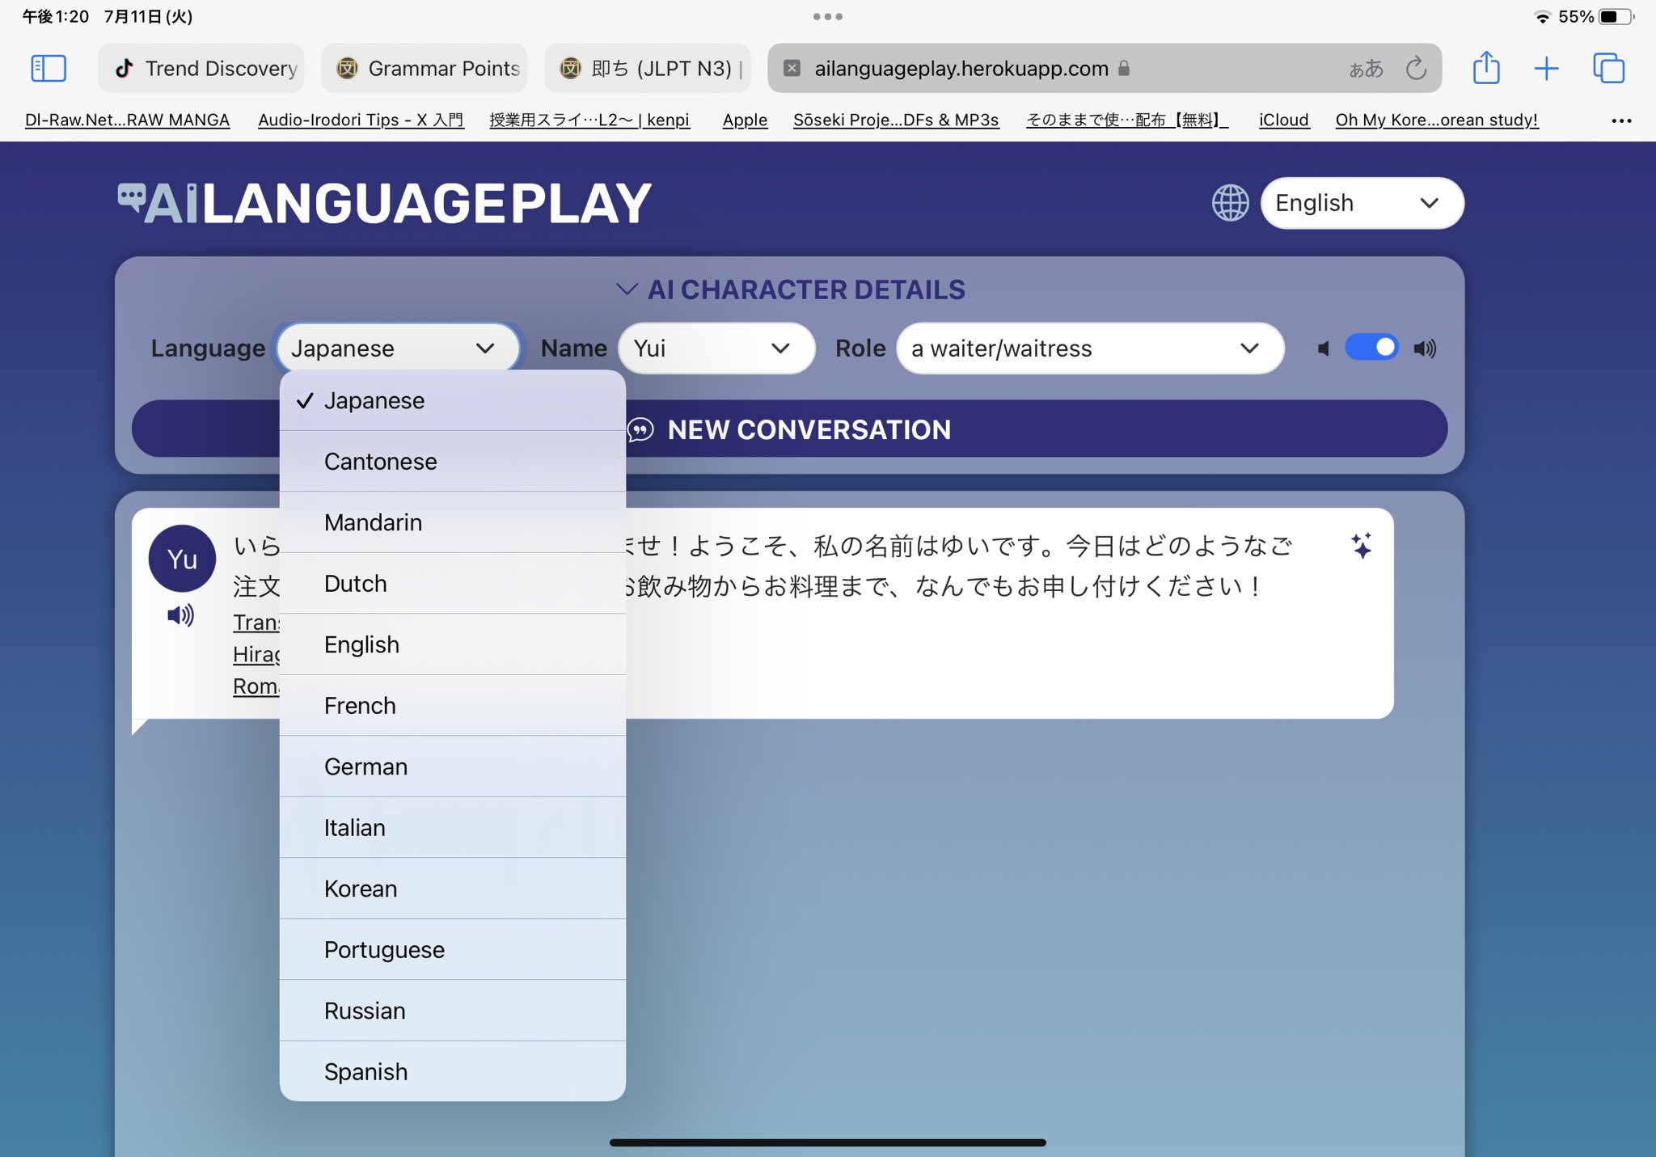This screenshot has height=1157, width=1656.
Task: Click the English interface language selector
Action: coord(1362,203)
